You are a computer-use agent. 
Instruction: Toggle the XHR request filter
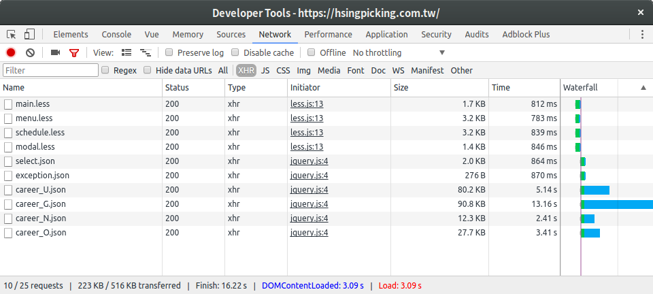click(246, 70)
